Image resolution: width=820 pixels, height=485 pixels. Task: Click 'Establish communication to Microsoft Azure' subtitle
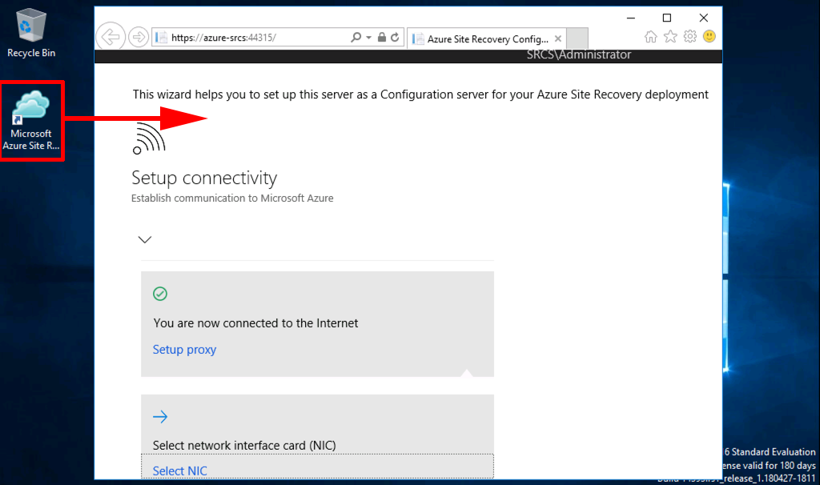click(232, 198)
